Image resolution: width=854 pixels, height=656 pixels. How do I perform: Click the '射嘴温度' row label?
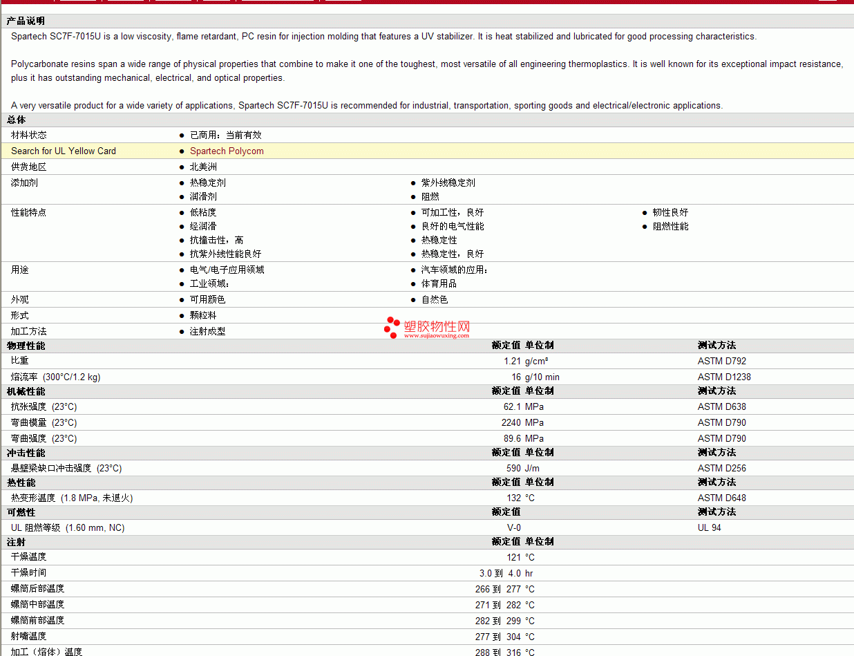pyautogui.click(x=29, y=636)
